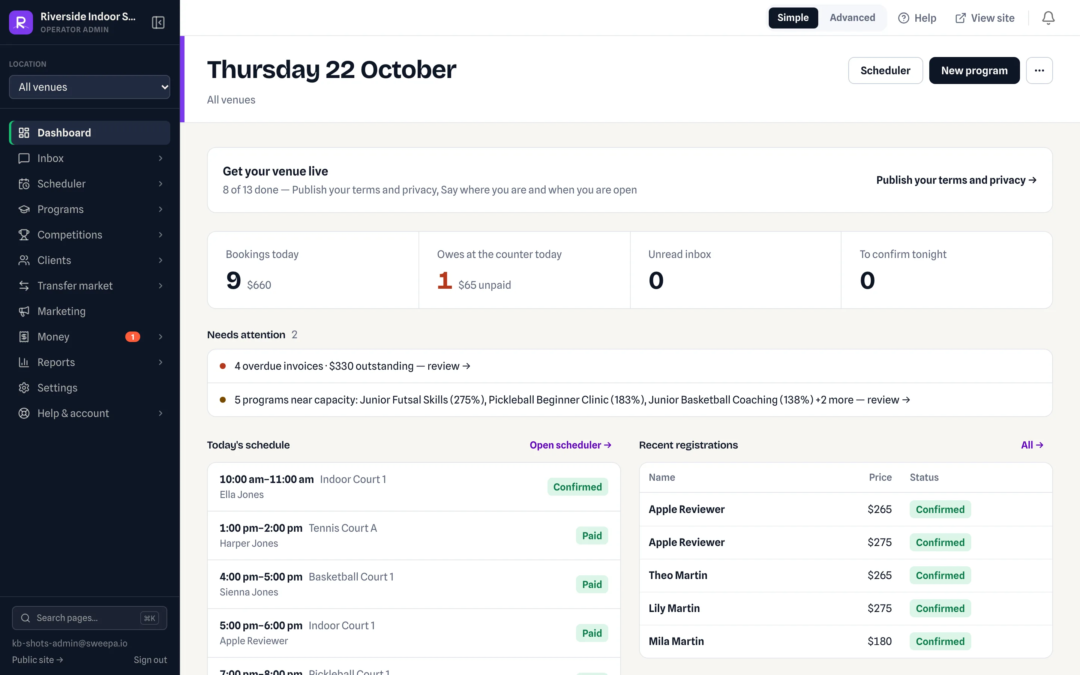
Task: Open notifications bell
Action: tap(1048, 18)
